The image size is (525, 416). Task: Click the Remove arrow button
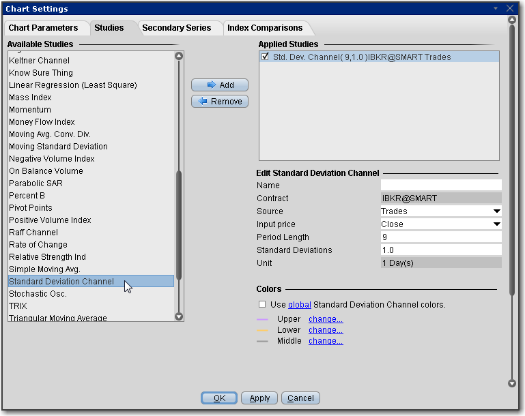219,102
